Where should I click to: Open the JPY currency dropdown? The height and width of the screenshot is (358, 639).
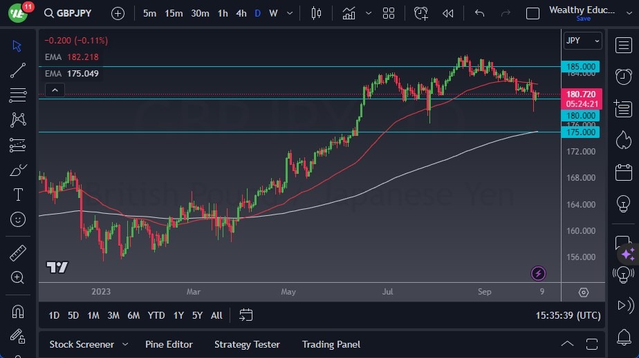click(582, 41)
